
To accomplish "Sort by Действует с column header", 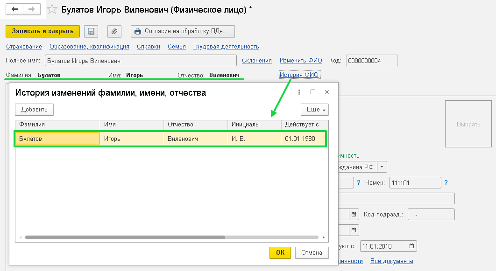I will [x=305, y=125].
